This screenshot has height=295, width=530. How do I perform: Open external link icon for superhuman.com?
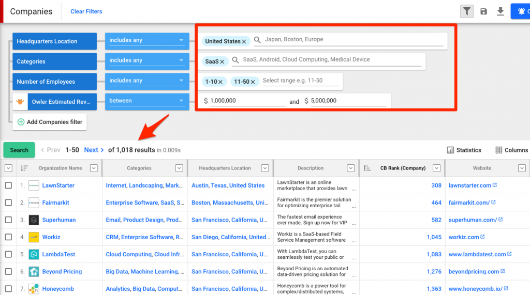[500, 220]
